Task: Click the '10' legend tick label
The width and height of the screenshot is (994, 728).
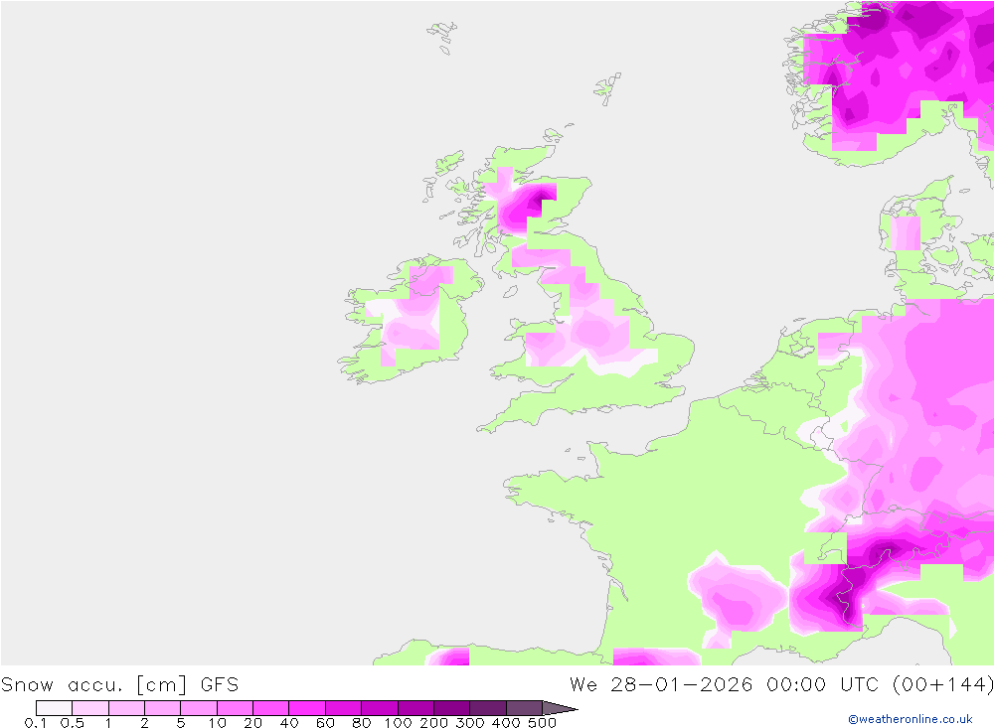Action: (x=218, y=723)
